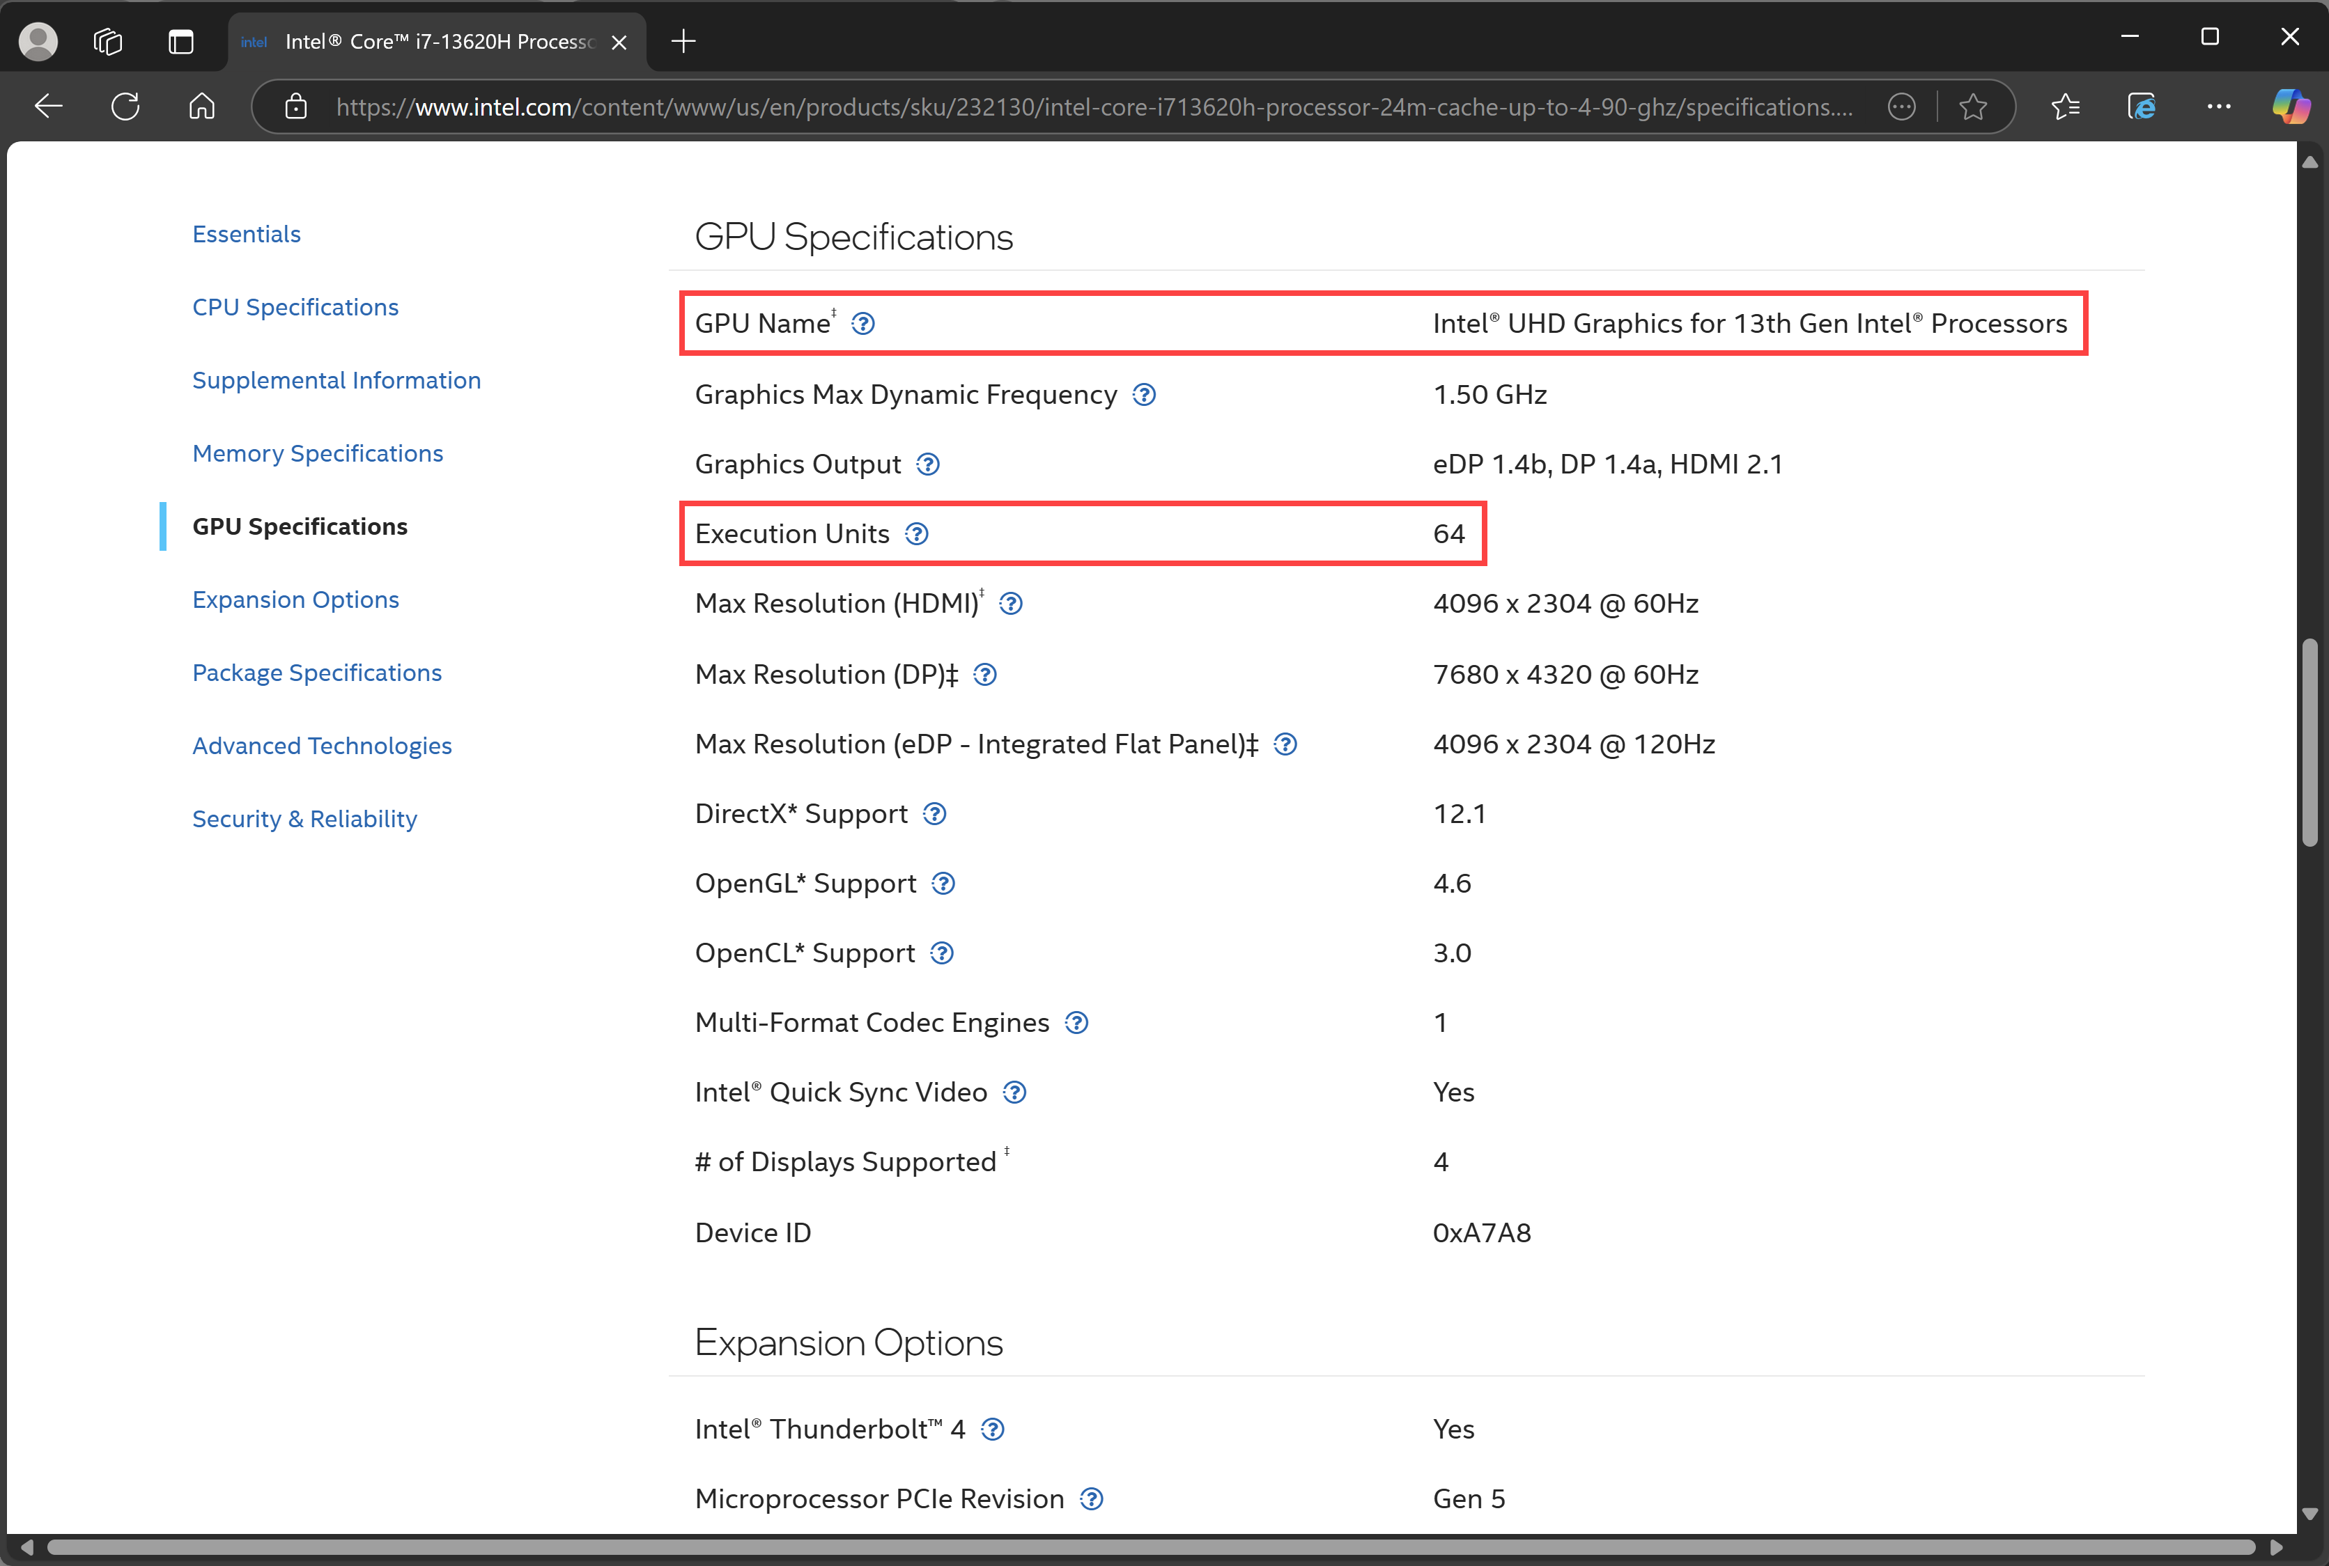Show help for Graphics Max Dynamic Frequency
The width and height of the screenshot is (2329, 1566).
[1144, 395]
